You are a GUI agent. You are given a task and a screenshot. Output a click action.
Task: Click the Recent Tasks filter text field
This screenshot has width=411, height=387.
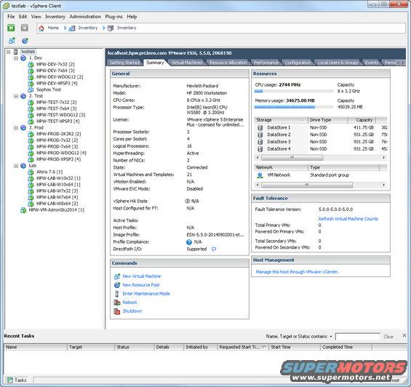(x=358, y=336)
